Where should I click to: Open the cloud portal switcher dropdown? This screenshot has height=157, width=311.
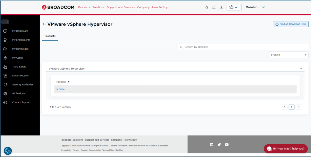[x=233, y=7]
